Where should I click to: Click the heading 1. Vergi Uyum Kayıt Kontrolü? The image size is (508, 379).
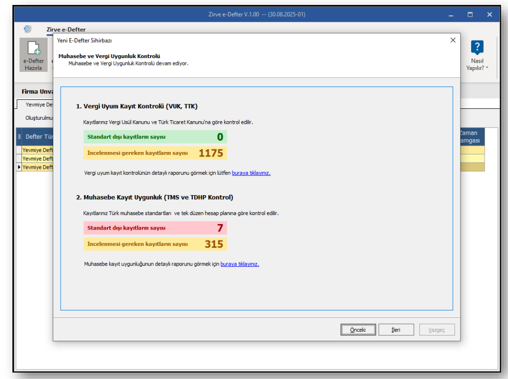[137, 106]
